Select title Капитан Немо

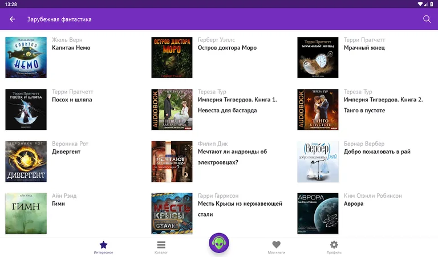tap(71, 48)
